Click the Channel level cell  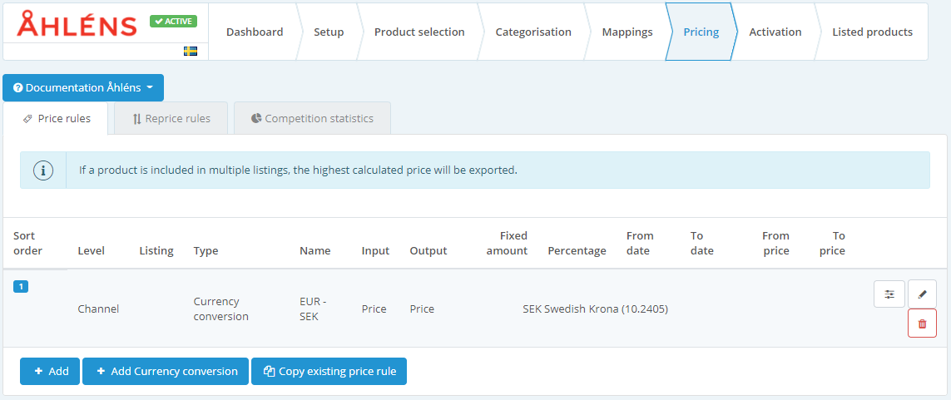tap(98, 309)
